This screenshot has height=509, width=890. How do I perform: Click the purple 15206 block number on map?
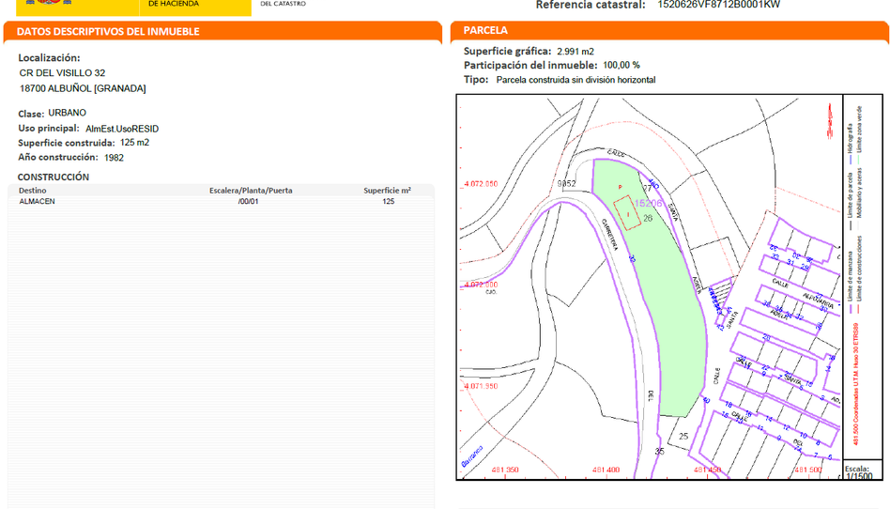[649, 203]
